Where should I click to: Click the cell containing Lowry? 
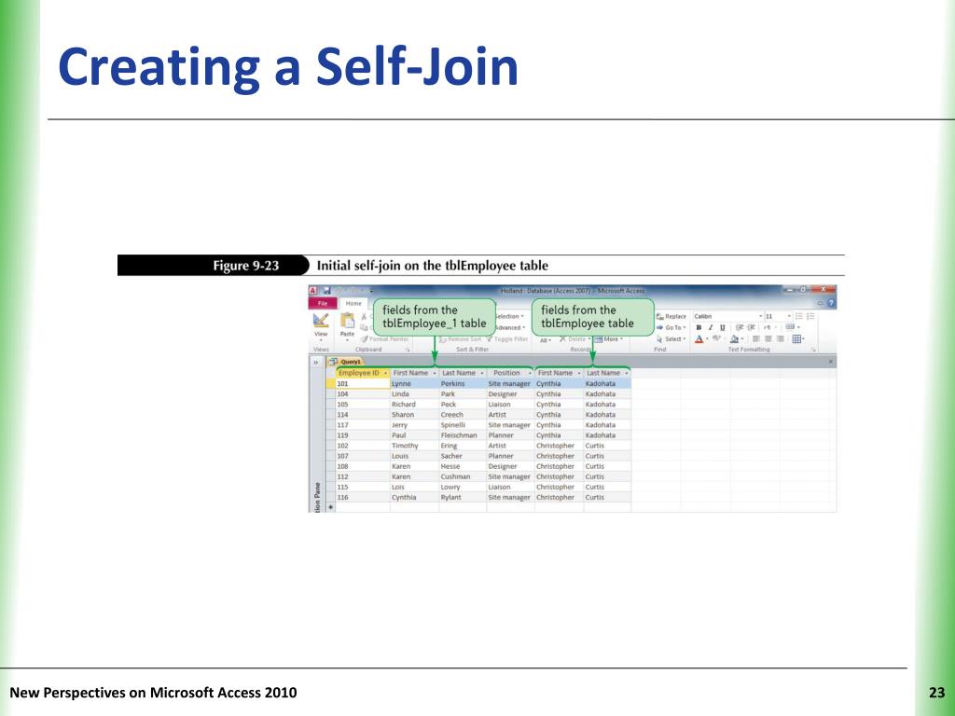tap(463, 488)
